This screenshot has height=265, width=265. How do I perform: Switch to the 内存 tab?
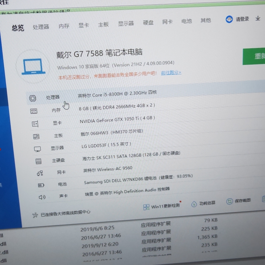tap(64, 26)
